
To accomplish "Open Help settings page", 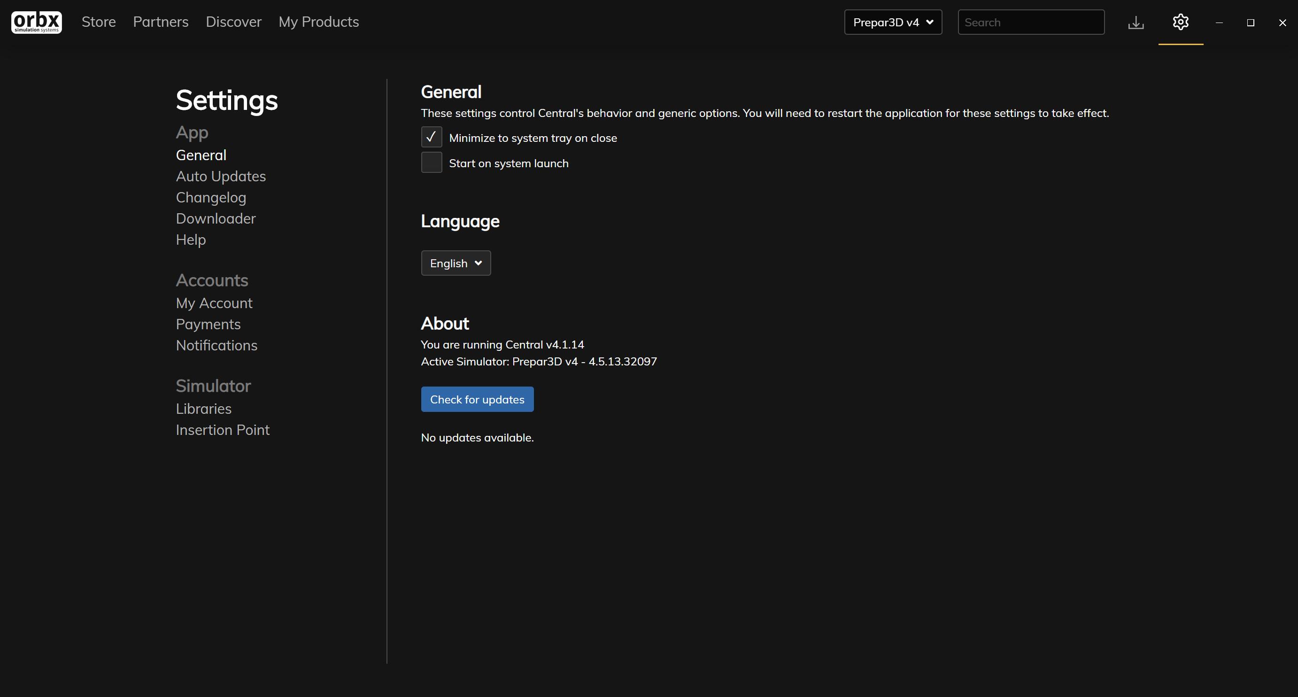I will (191, 240).
